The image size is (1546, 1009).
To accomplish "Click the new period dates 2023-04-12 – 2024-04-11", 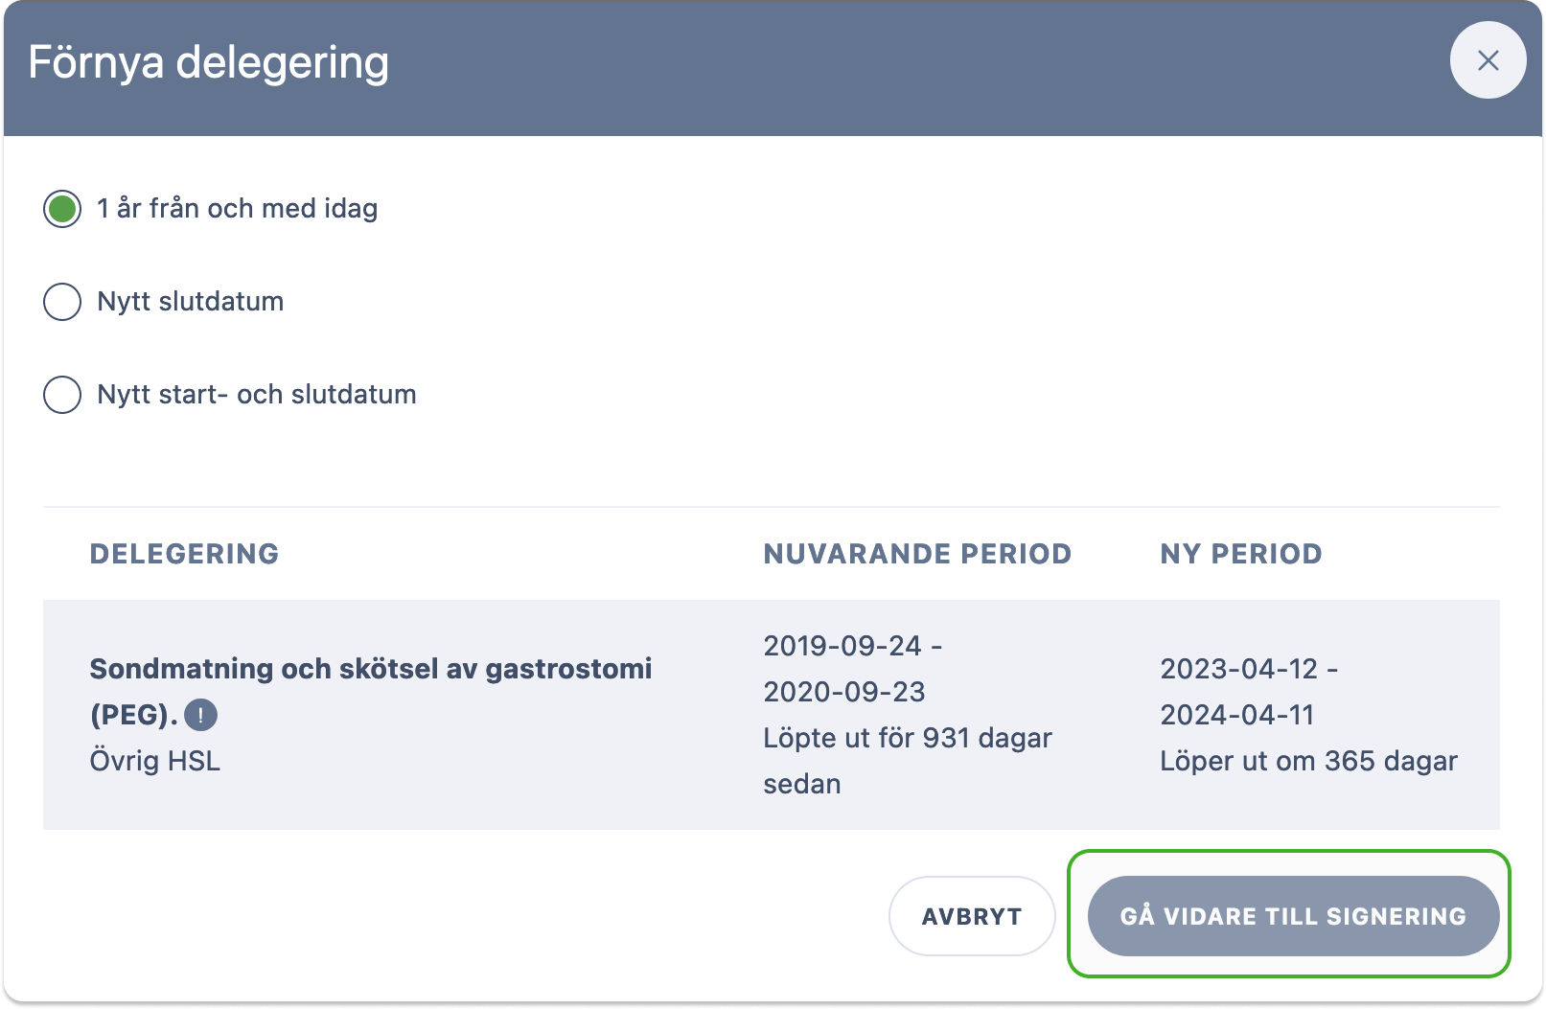I will point(1249,692).
